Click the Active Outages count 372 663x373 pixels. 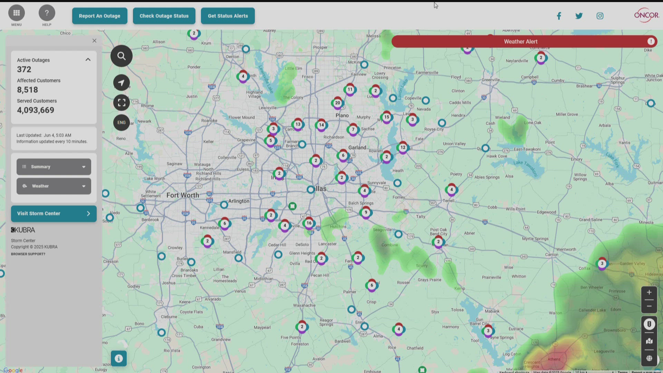coord(24,69)
